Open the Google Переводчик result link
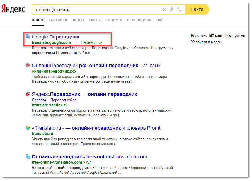The width and height of the screenshot is (252, 181). coord(55,37)
